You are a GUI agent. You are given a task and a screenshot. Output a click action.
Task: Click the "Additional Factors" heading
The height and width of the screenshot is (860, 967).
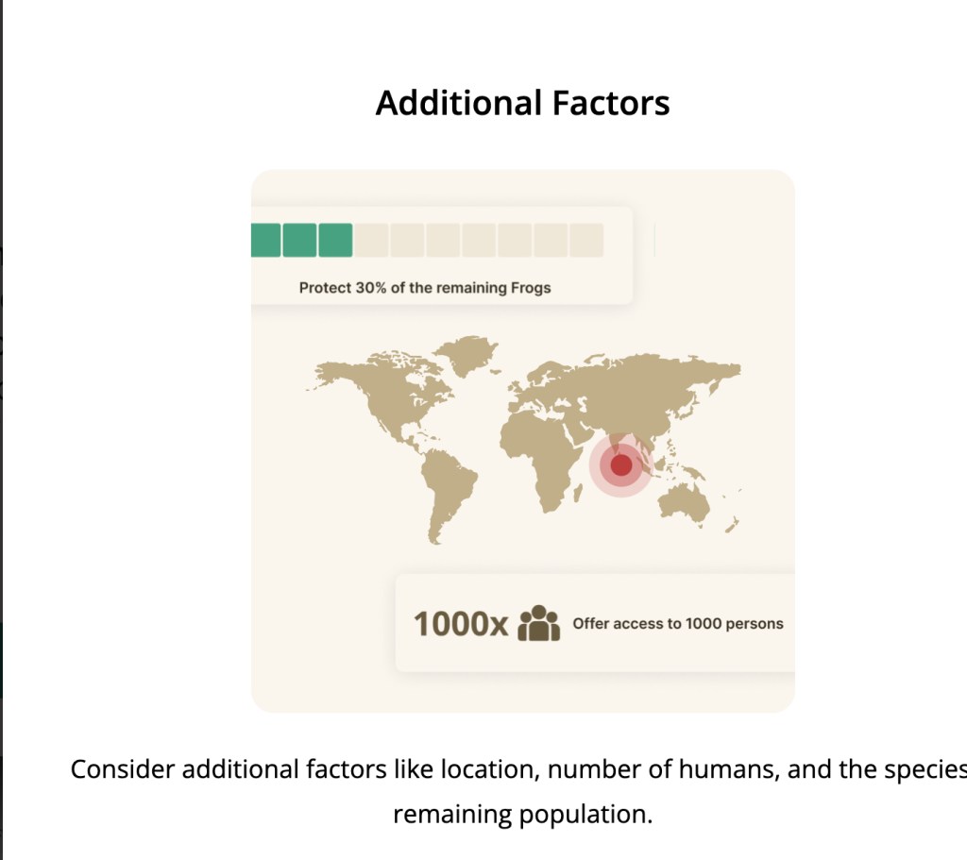[x=522, y=103]
